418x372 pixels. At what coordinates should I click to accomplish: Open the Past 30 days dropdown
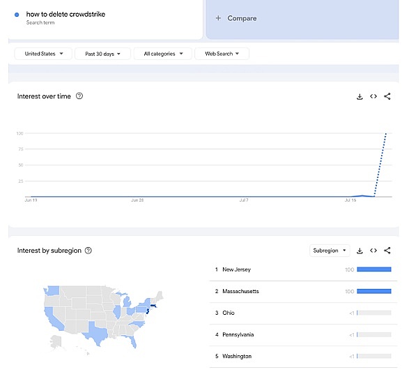click(x=102, y=54)
